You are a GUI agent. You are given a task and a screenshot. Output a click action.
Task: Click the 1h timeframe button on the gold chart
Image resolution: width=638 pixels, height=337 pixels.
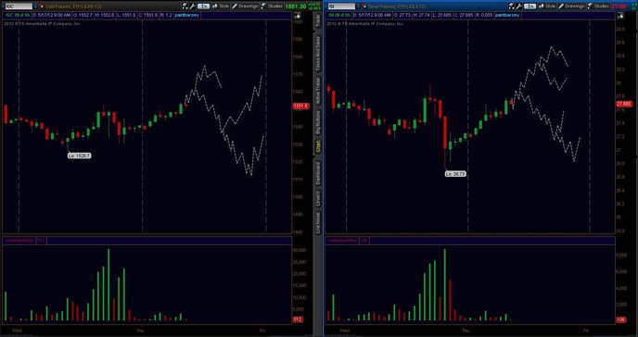point(203,6)
